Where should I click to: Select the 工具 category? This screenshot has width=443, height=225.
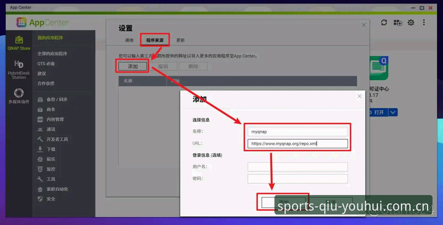pyautogui.click(x=46, y=179)
